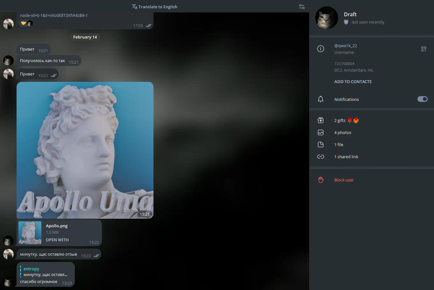The width and height of the screenshot is (434, 290).
Task: Click the translate icon in top bar
Action: pyautogui.click(x=135, y=7)
